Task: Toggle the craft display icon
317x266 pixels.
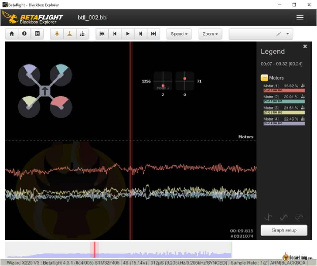Action: [57, 34]
